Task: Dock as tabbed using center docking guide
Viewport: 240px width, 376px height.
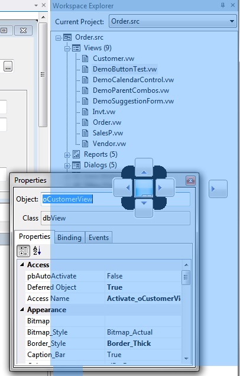Action: pyautogui.click(x=144, y=188)
